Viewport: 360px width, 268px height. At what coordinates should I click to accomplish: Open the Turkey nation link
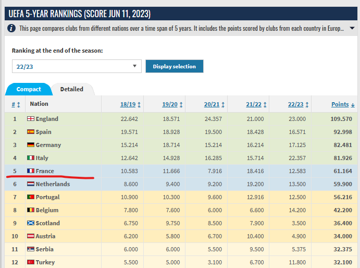tap(46, 262)
